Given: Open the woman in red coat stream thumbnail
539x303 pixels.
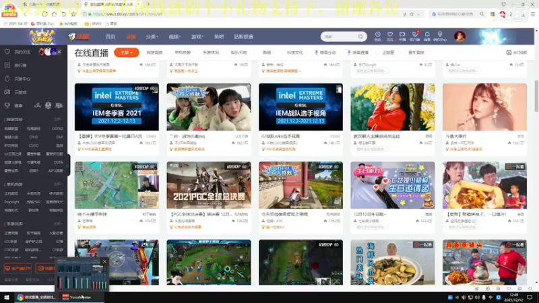Looking at the screenshot, I should tap(393, 107).
